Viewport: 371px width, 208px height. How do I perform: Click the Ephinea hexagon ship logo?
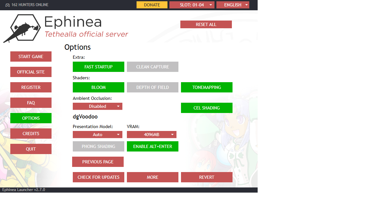(x=22, y=28)
